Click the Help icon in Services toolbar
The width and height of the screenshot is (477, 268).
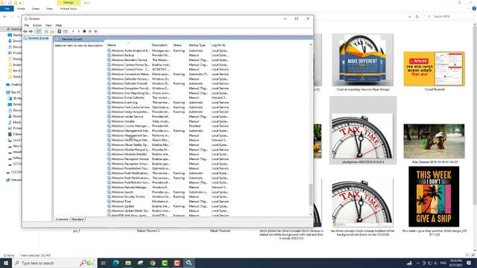click(x=60, y=31)
